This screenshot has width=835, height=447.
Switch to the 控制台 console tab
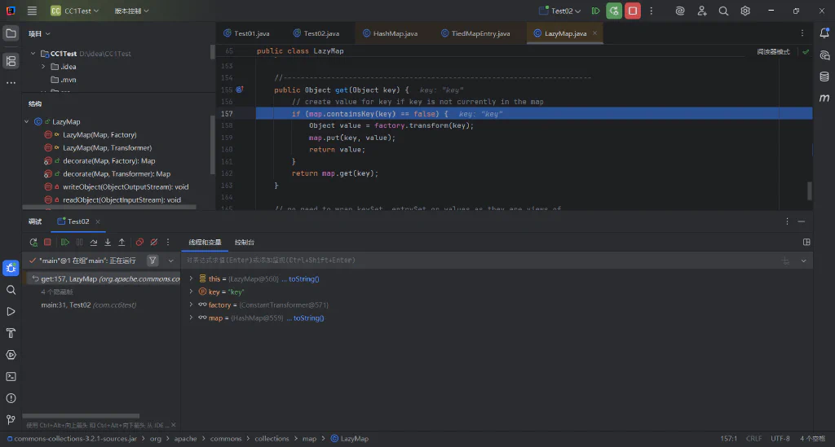point(245,243)
